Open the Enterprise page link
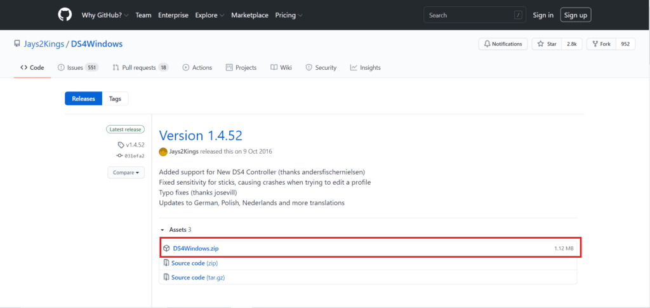The image size is (650, 308). pyautogui.click(x=173, y=15)
